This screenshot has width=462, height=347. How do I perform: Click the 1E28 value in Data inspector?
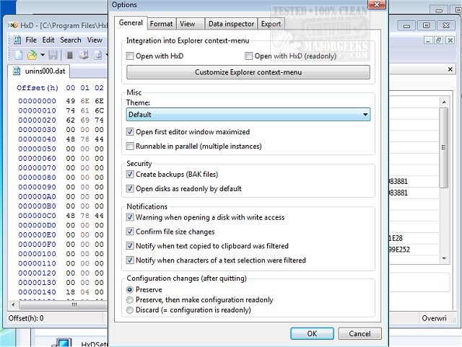(x=396, y=238)
